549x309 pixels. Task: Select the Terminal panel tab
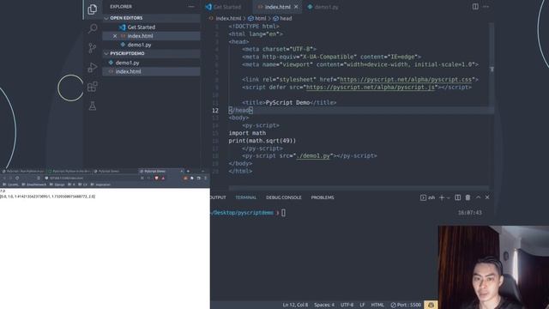pyautogui.click(x=245, y=197)
